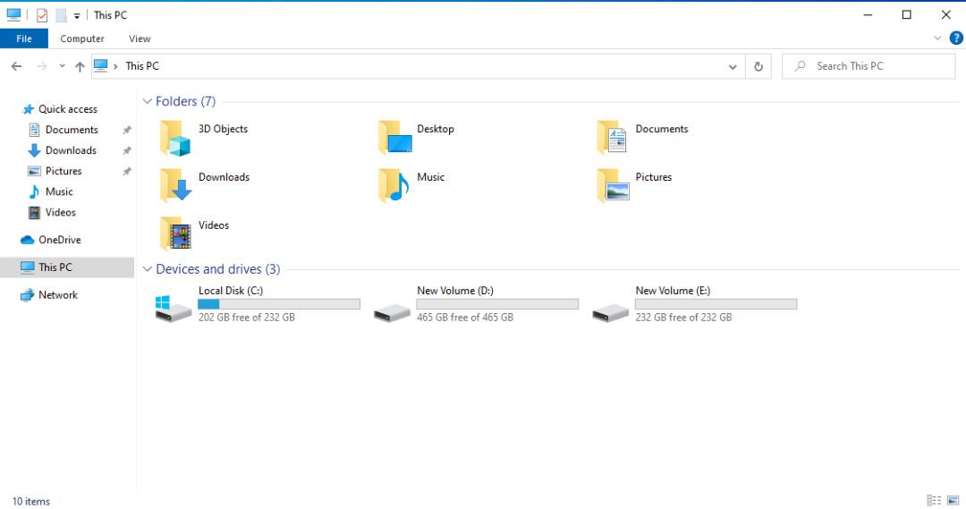Image resolution: width=966 pixels, height=509 pixels.
Task: Switch to the View ribbon tab
Action: click(140, 38)
